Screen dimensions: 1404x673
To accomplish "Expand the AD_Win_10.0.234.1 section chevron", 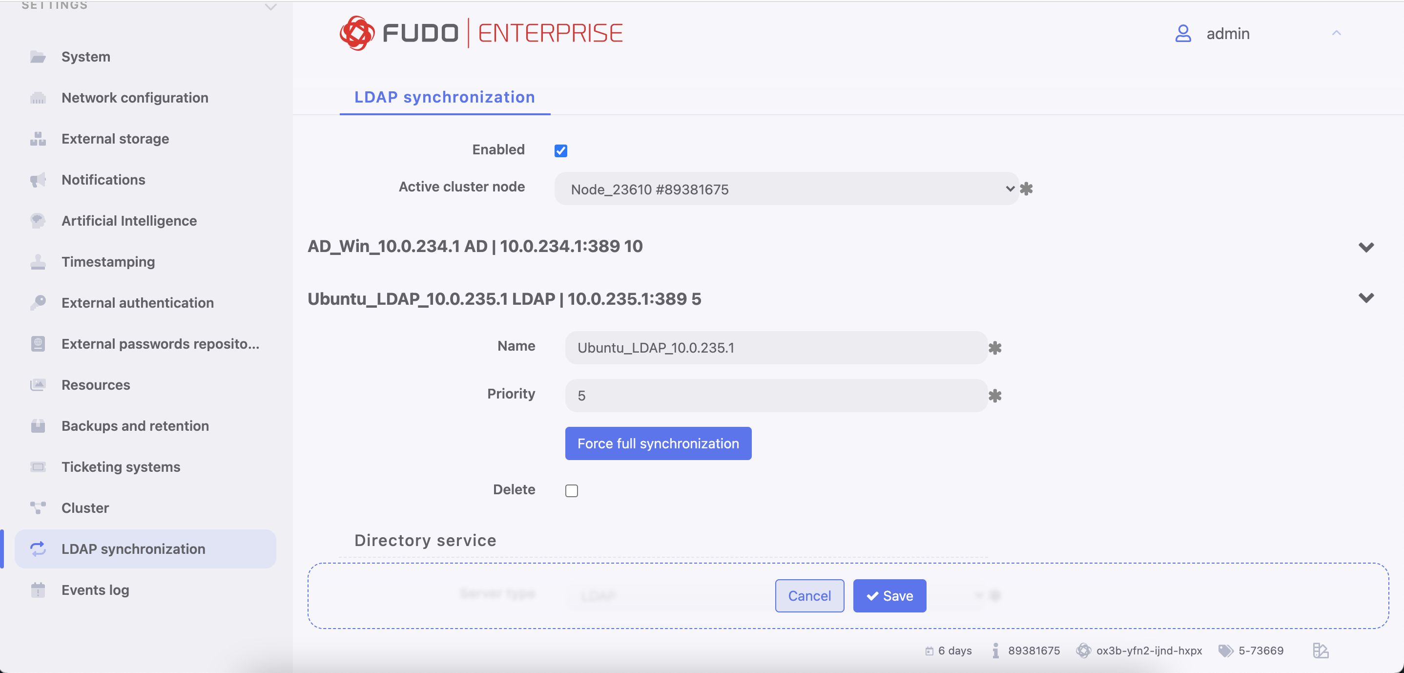I will (x=1365, y=247).
